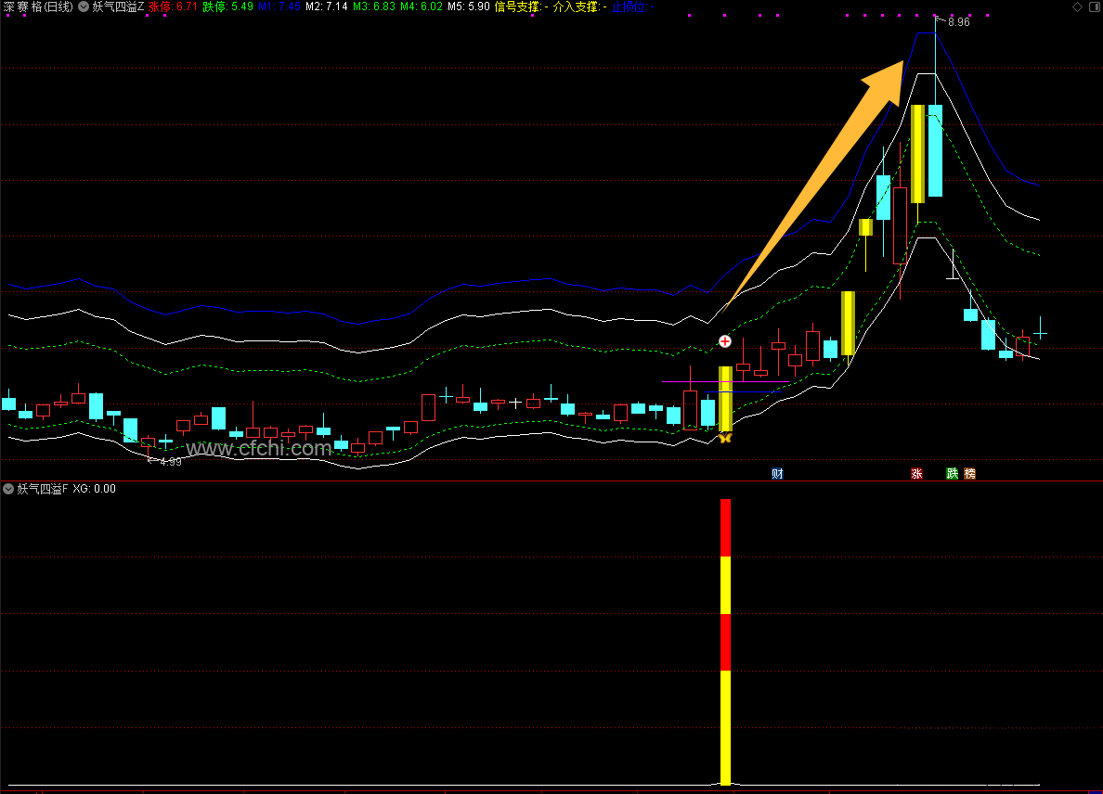Click the XG: 0.00 value
This screenshot has width=1103, height=794.
[x=95, y=488]
